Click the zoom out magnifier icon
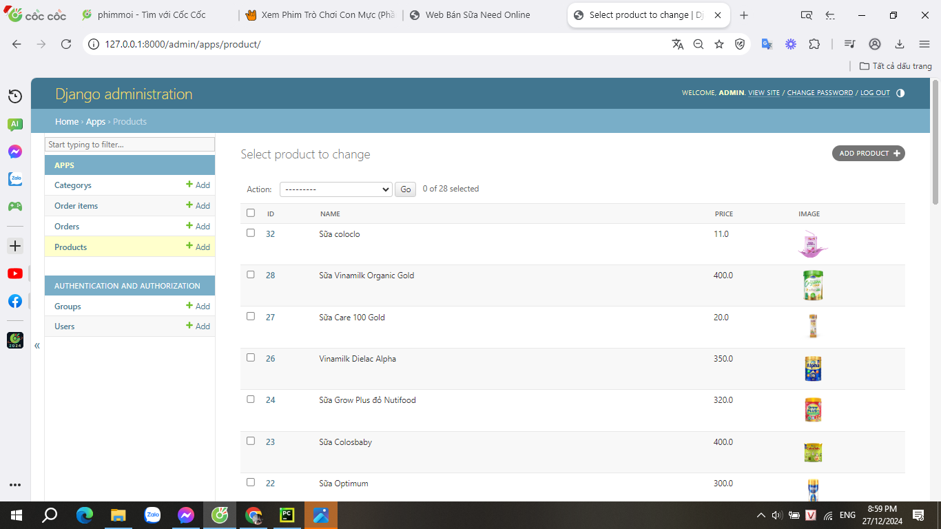The height and width of the screenshot is (529, 941). point(699,44)
